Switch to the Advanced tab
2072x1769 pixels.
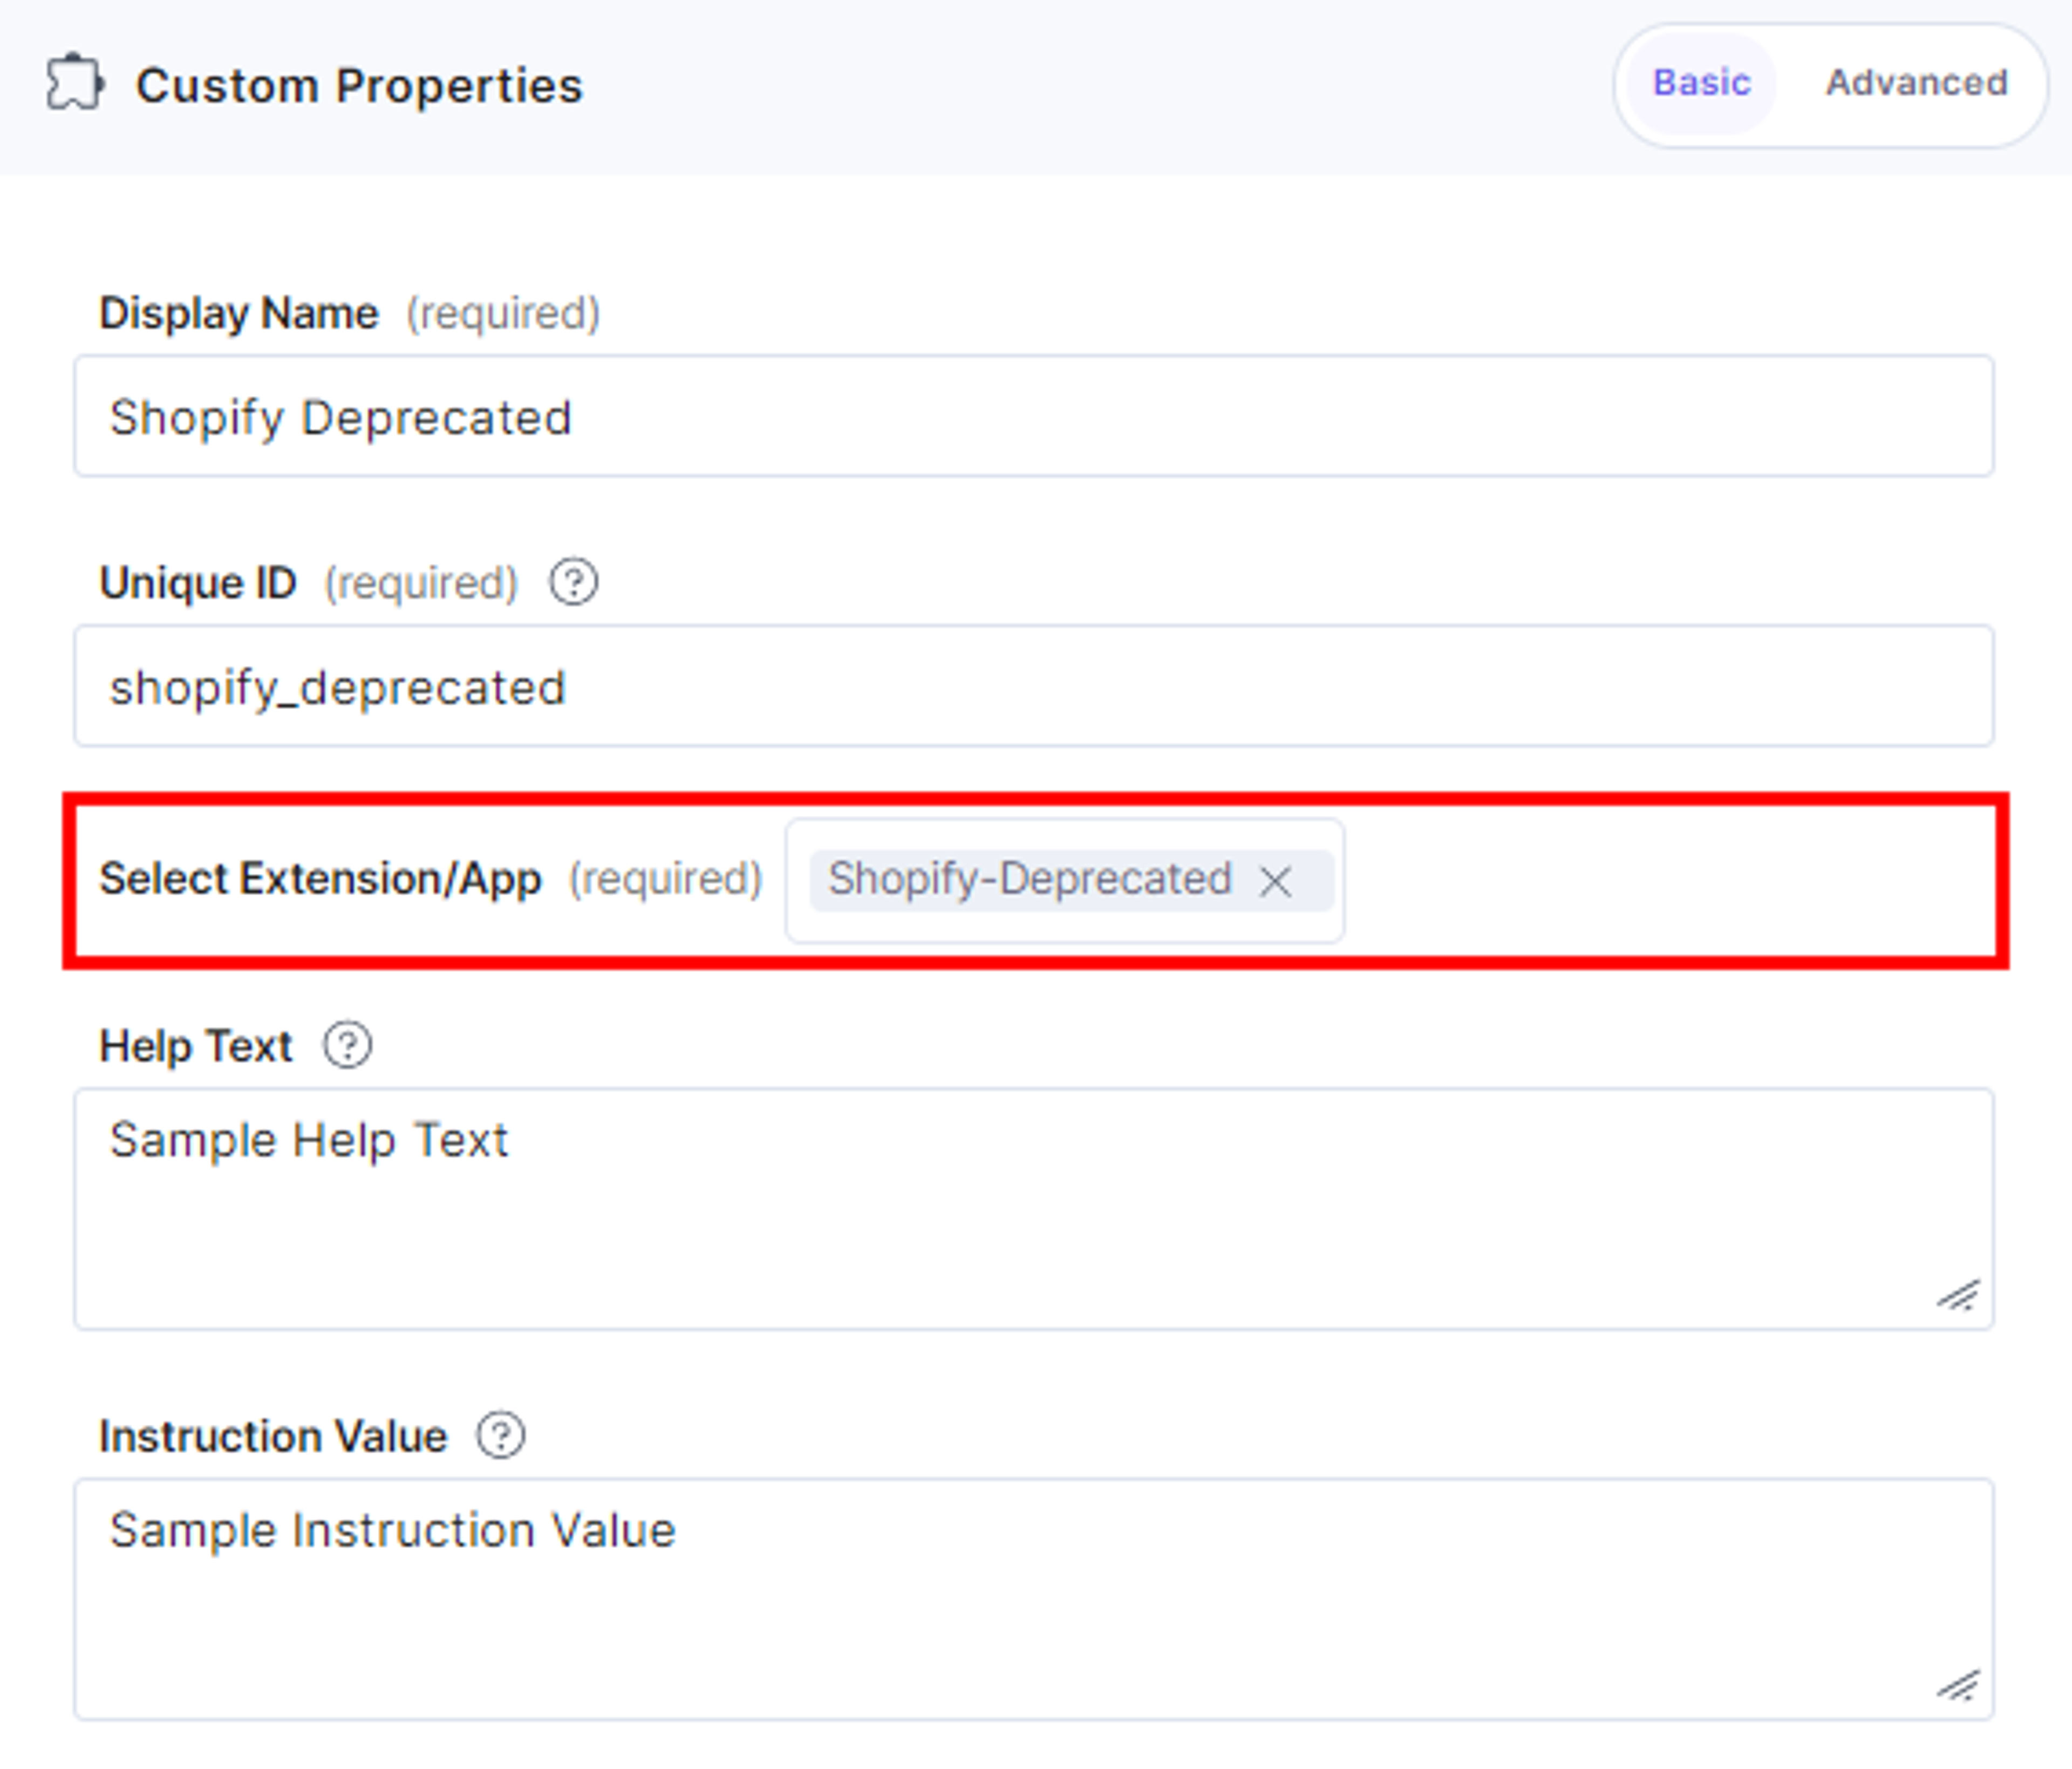pos(1917,83)
